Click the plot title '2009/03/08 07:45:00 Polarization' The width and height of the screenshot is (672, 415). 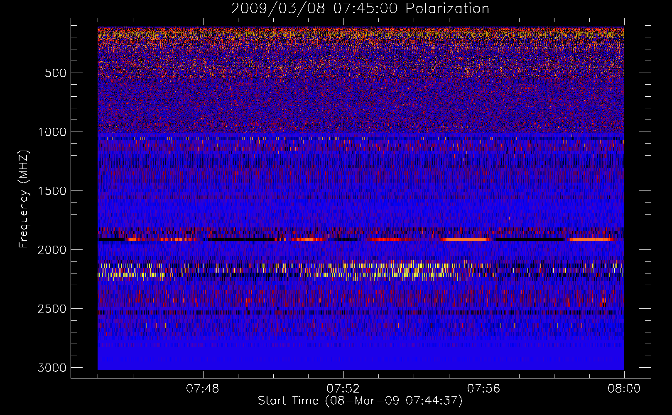coord(360,9)
